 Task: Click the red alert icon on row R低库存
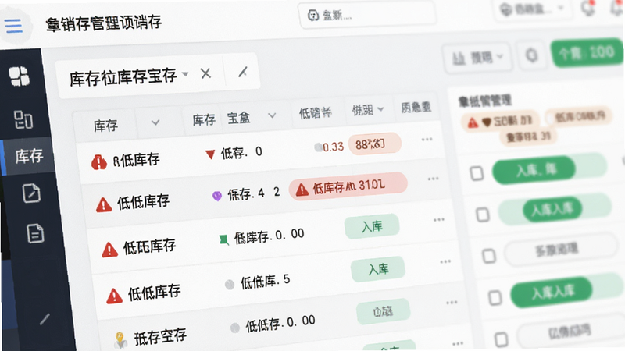pos(99,162)
